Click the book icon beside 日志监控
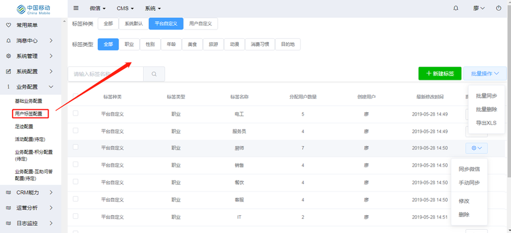 coord(9,223)
